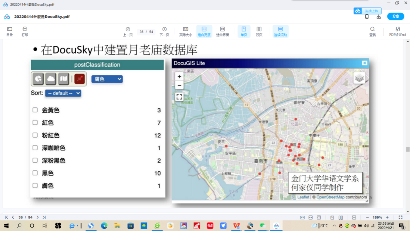Tick the 粉紅色 checkbox
This screenshot has height=231, width=410.
(x=35, y=135)
